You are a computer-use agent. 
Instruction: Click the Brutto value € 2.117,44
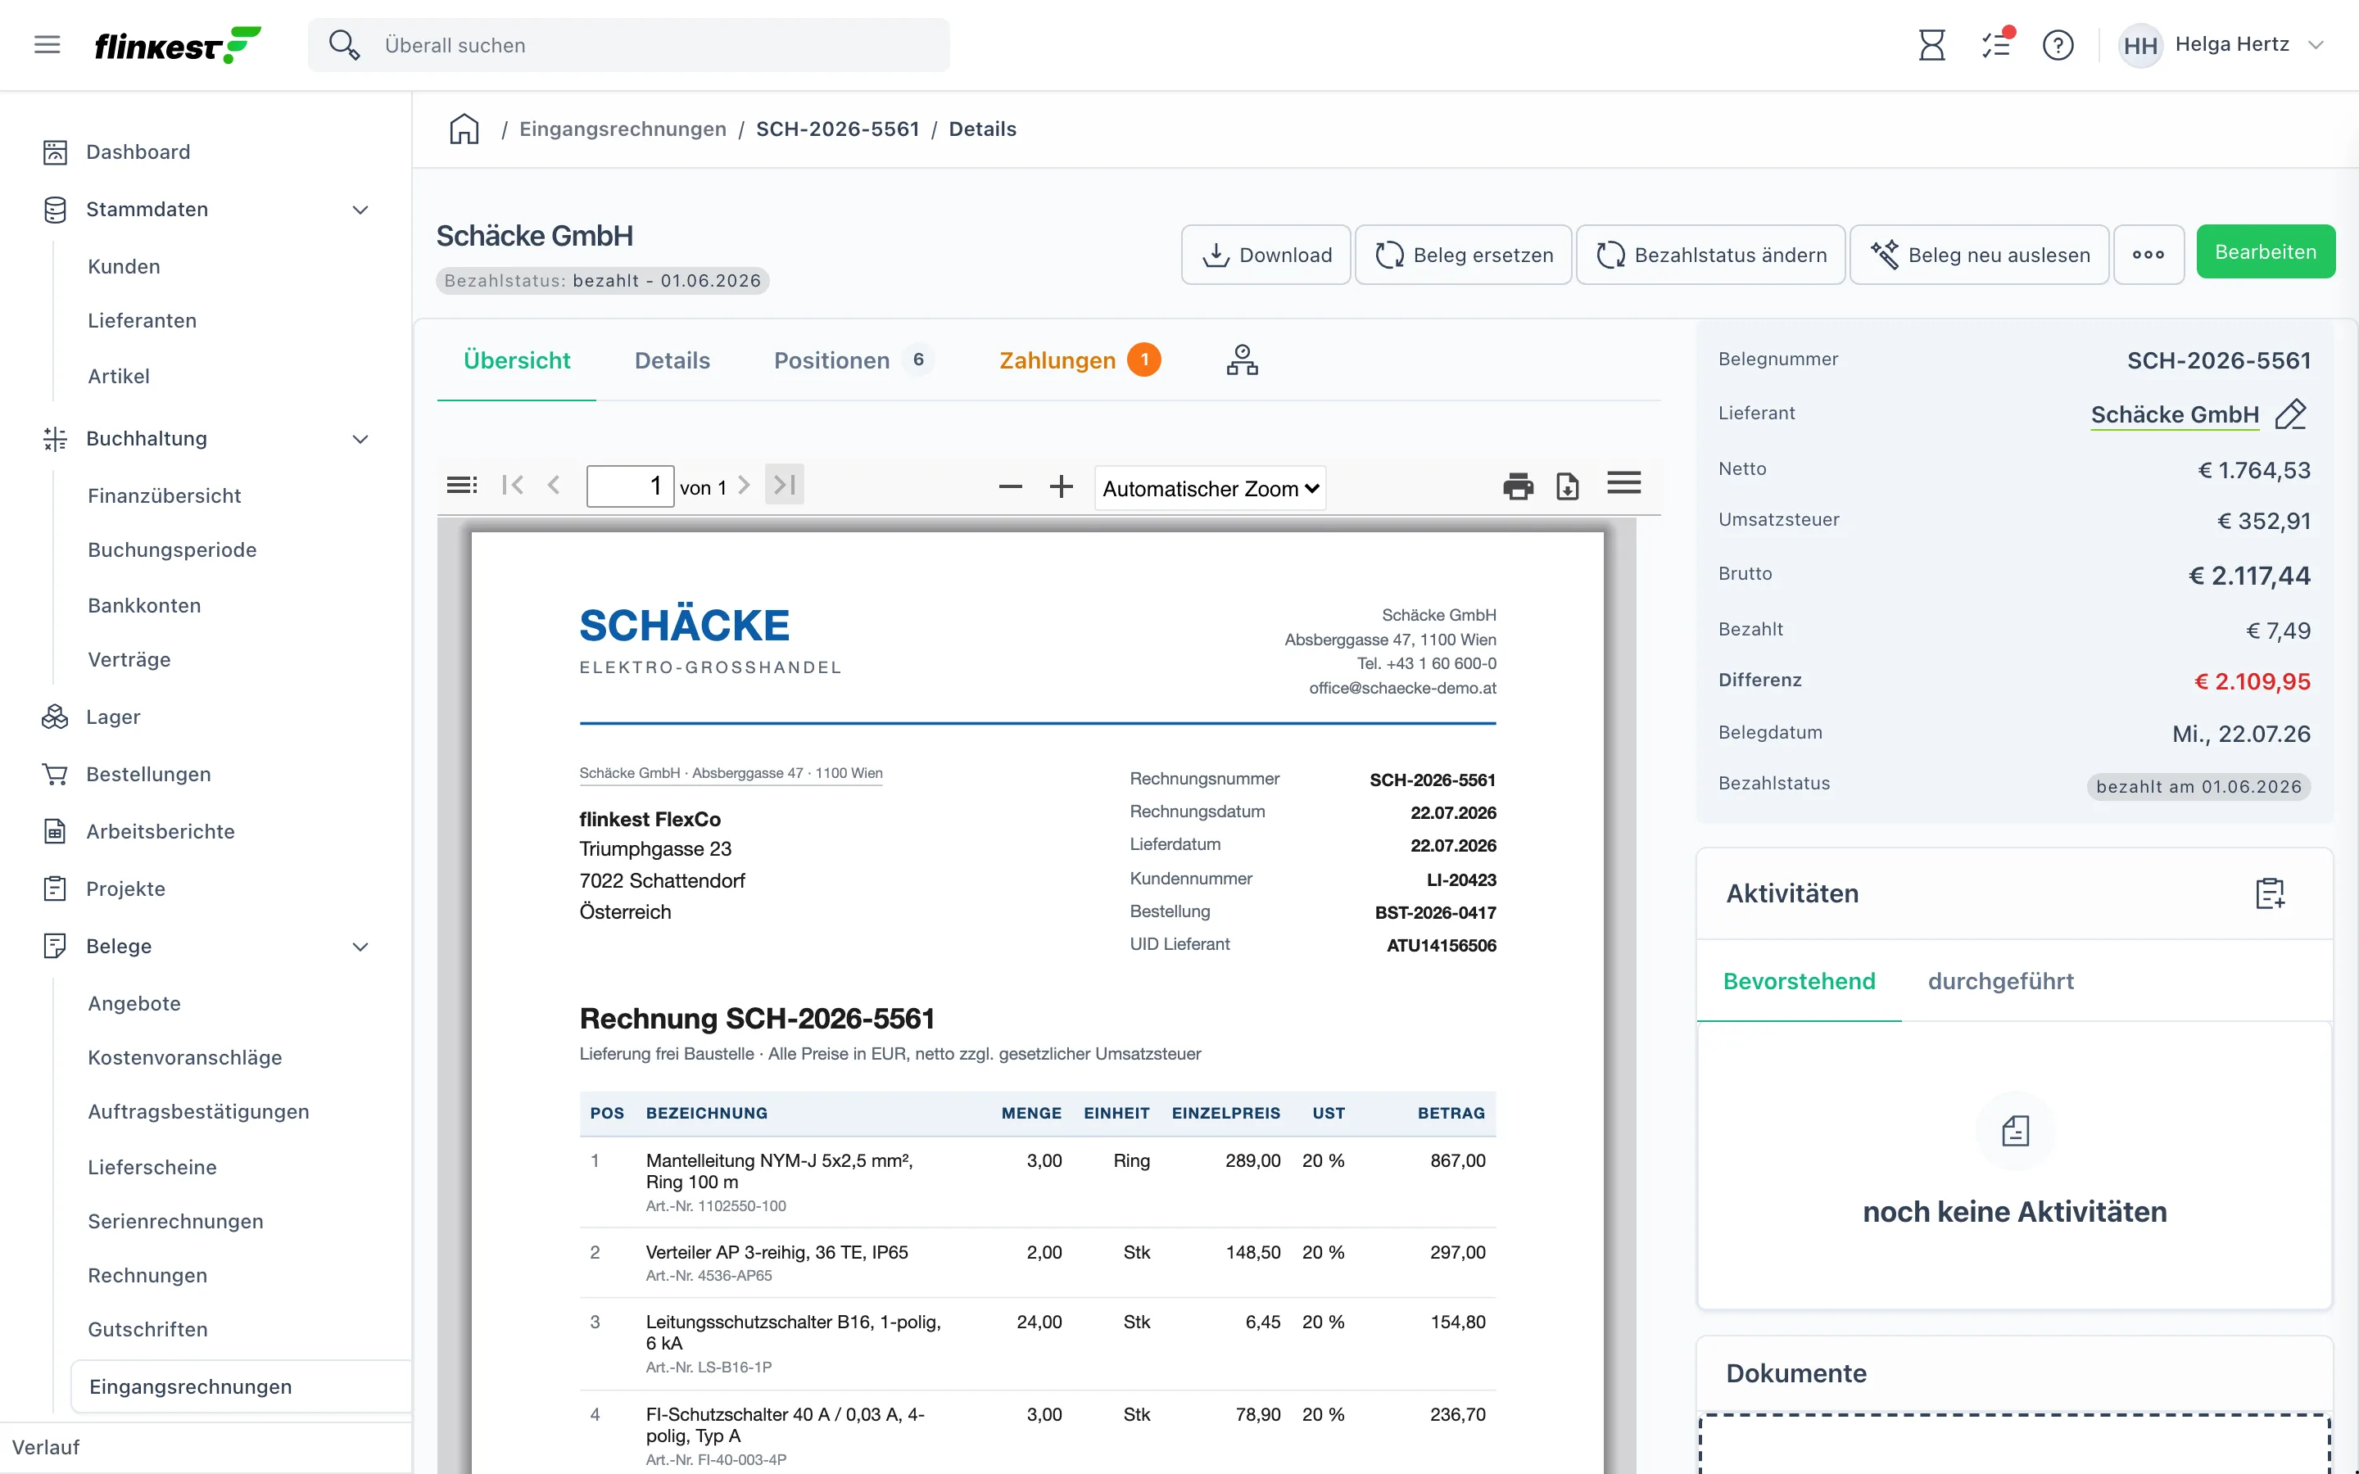click(2249, 575)
